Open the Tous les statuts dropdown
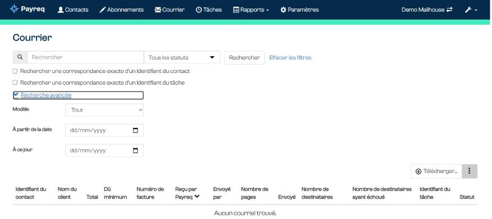This screenshot has width=492, height=219. pyautogui.click(x=182, y=57)
